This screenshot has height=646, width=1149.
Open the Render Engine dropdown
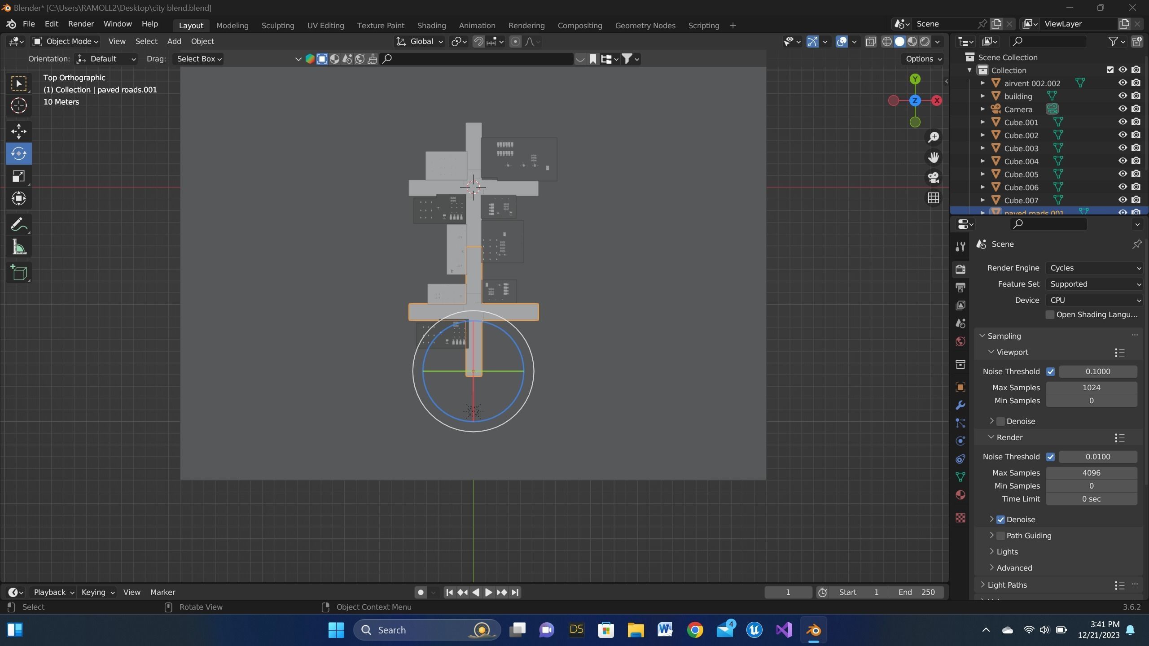pyautogui.click(x=1094, y=268)
